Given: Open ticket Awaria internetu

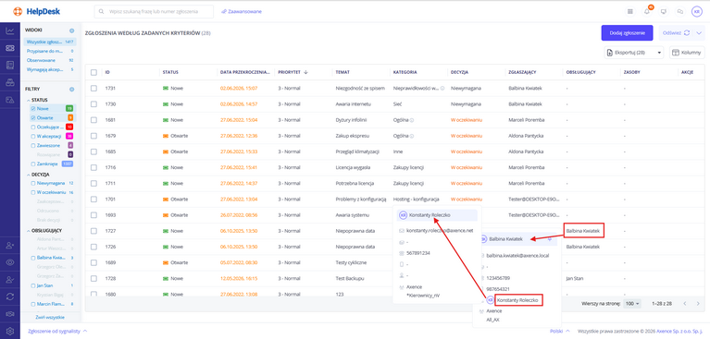Looking at the screenshot, I should point(354,104).
